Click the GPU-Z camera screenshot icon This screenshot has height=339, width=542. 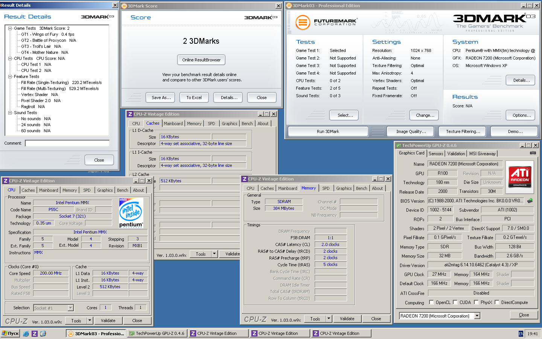[x=533, y=153]
